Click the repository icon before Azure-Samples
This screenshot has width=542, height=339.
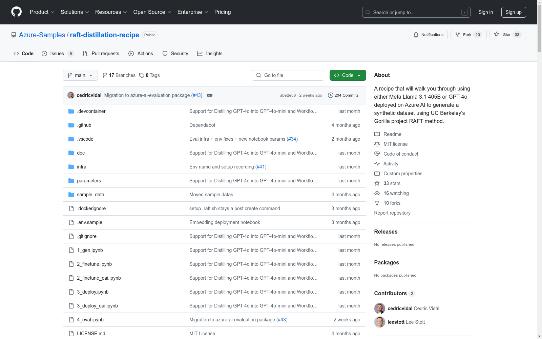click(x=14, y=35)
